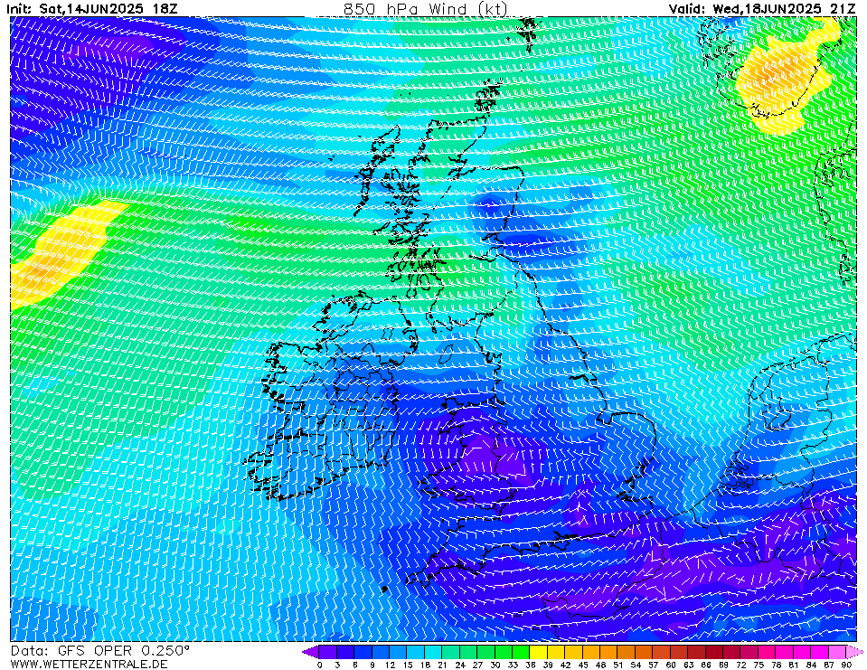Screen dimensions: 867x670
Task: Click the legend value label '0'
Action: pos(320,665)
